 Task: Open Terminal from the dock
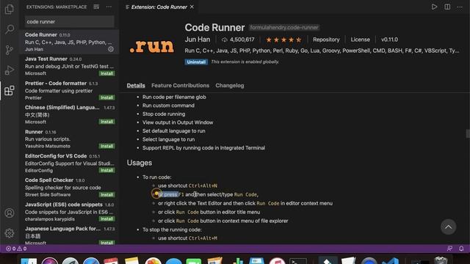click(x=298, y=262)
